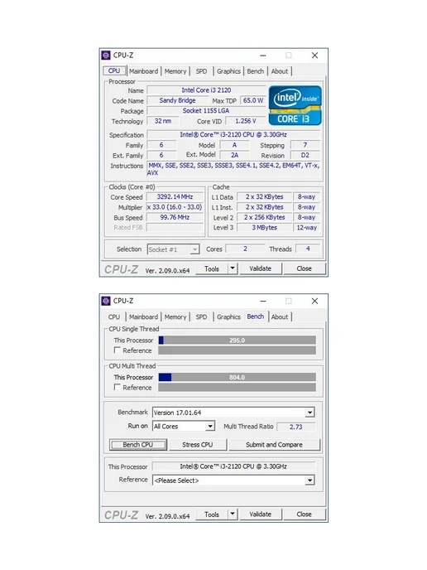Close the bottom CPU-Z Bench window with X
Image resolution: width=427 pixels, height=570 pixels.
pos(314,301)
